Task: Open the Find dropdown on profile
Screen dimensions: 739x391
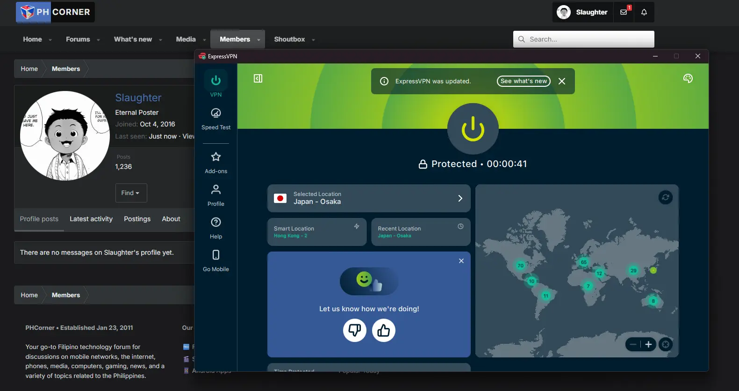Action: click(131, 193)
